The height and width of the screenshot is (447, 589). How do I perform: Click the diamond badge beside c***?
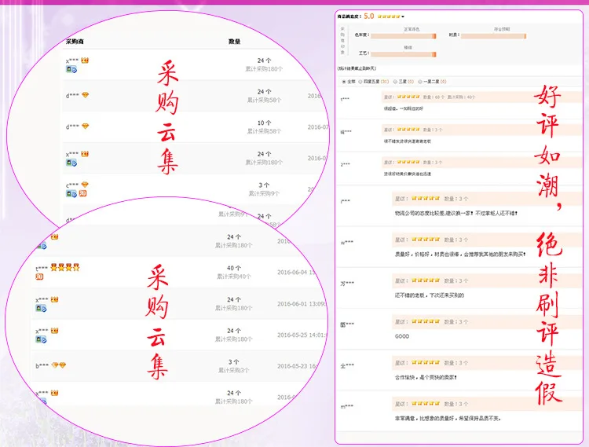85,185
